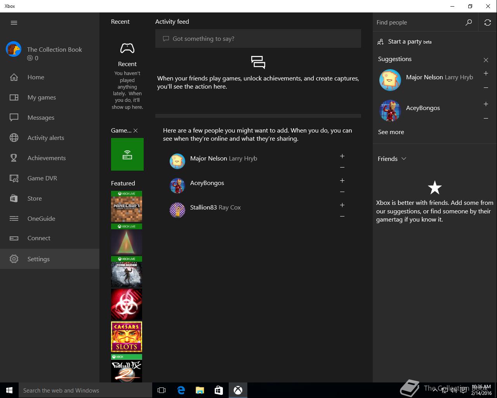
Task: Click the OneGuide list icon
Action: click(14, 218)
